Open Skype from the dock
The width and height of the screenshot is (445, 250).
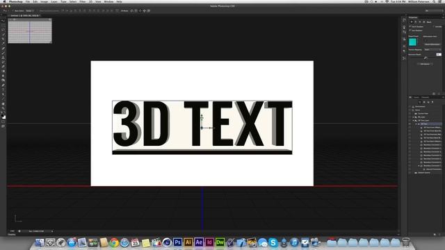point(273,242)
